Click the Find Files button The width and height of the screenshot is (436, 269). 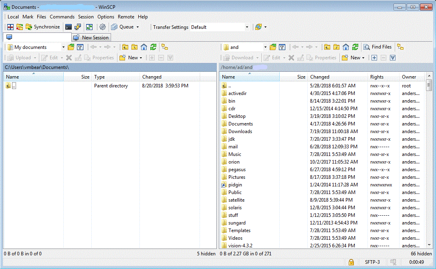pos(378,47)
